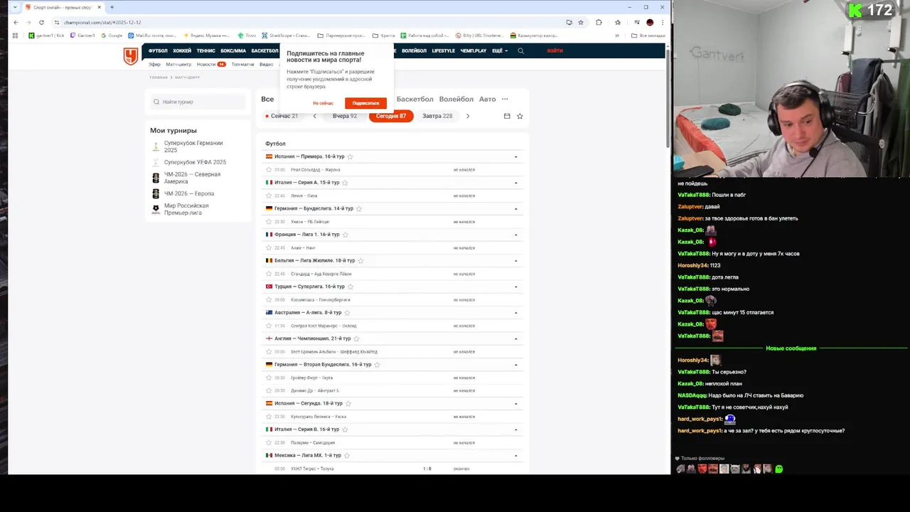Viewport: 910px width, 512px height.
Task: Select the Сейчас 21 live filter
Action: tap(282, 116)
